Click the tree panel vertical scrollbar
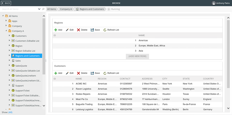 click(x=44, y=46)
